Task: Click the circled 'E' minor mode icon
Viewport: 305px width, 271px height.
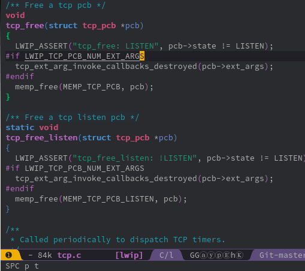Action: (x=227, y=255)
